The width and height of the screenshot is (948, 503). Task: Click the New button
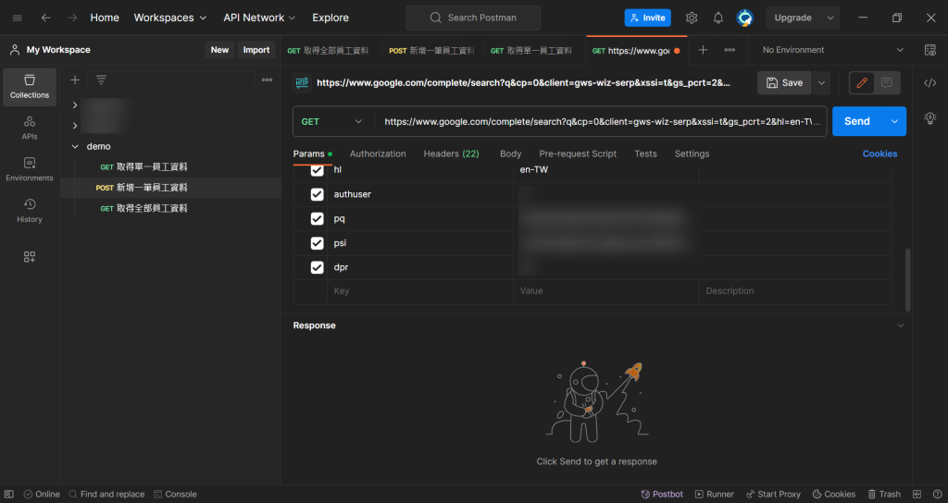[x=219, y=50]
